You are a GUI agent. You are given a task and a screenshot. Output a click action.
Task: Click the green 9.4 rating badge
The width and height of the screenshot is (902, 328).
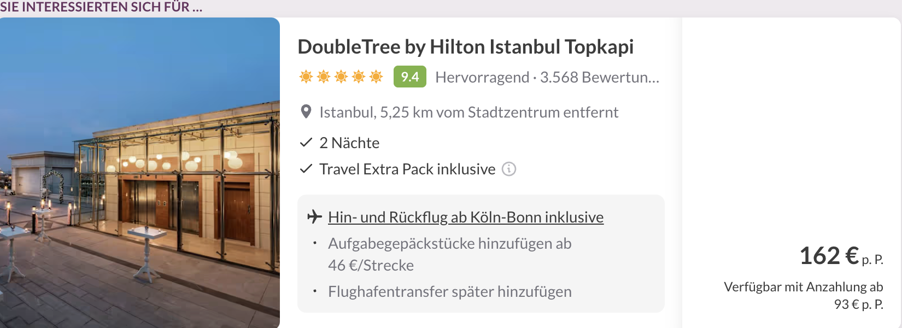coord(409,77)
